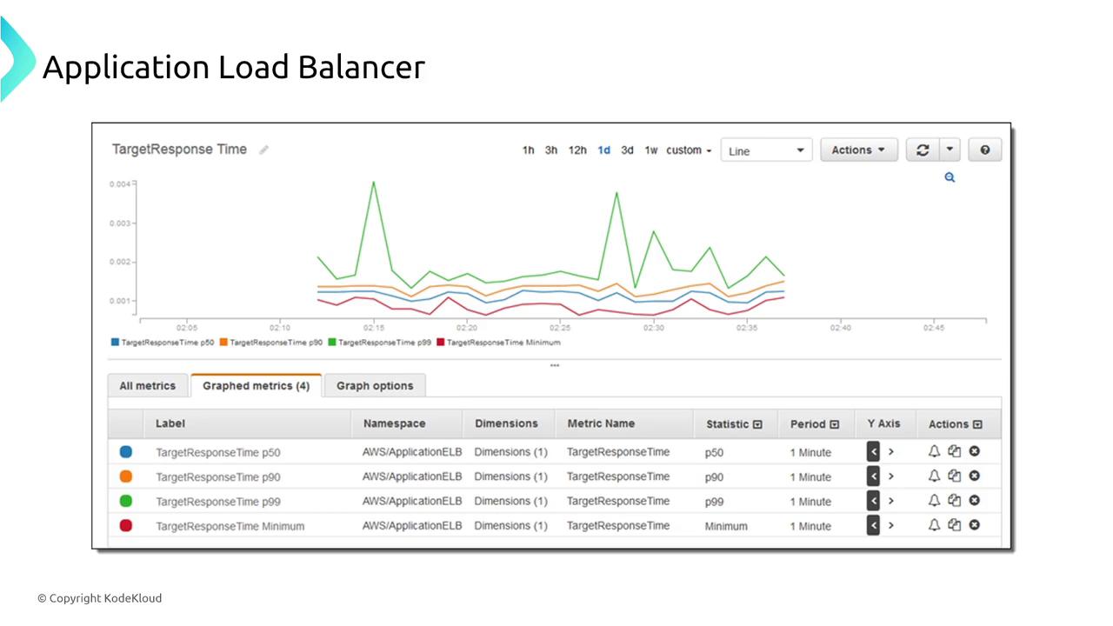Click the refresh graph icon
This screenshot has height=626, width=1113.
click(x=923, y=150)
